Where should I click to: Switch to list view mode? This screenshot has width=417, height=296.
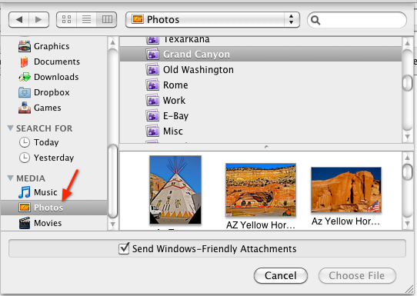coord(86,19)
